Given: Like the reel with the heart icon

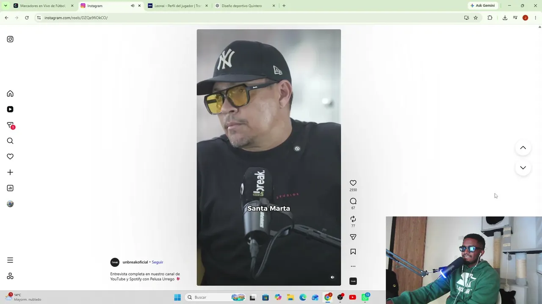Looking at the screenshot, I should [353, 183].
